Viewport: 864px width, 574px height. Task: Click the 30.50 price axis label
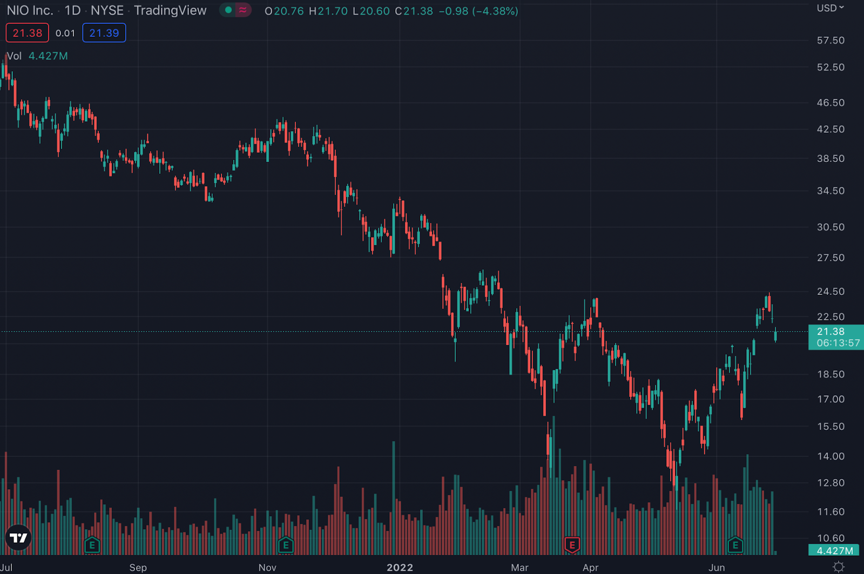click(831, 227)
